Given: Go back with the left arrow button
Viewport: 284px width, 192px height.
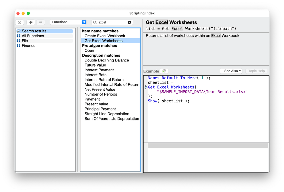Looking at the screenshot, I should click(x=31, y=22).
